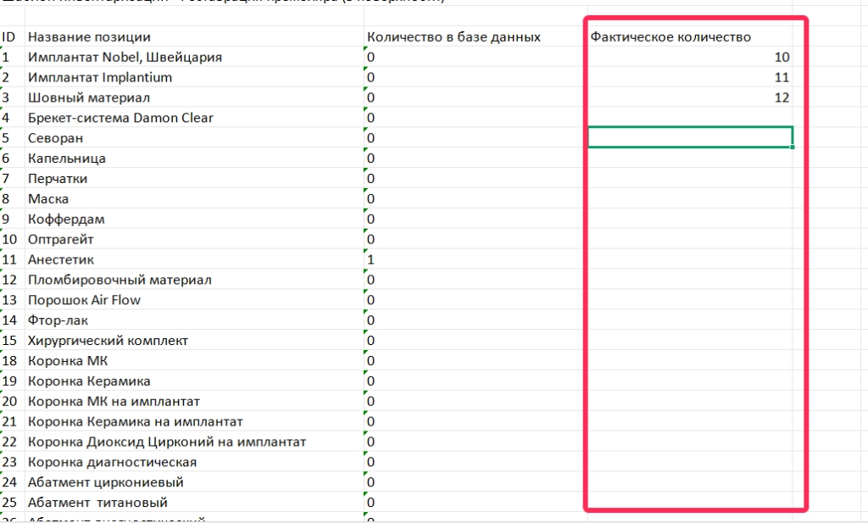The height and width of the screenshot is (523, 868).
Task: Select the 'Севоран' item cell
Action: click(x=55, y=138)
